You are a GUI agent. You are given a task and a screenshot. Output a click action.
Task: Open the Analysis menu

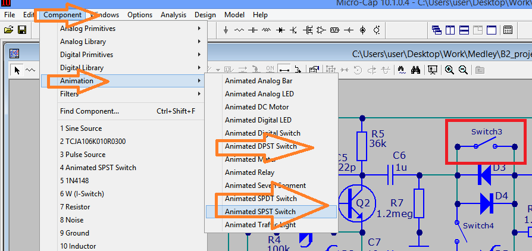click(x=173, y=15)
